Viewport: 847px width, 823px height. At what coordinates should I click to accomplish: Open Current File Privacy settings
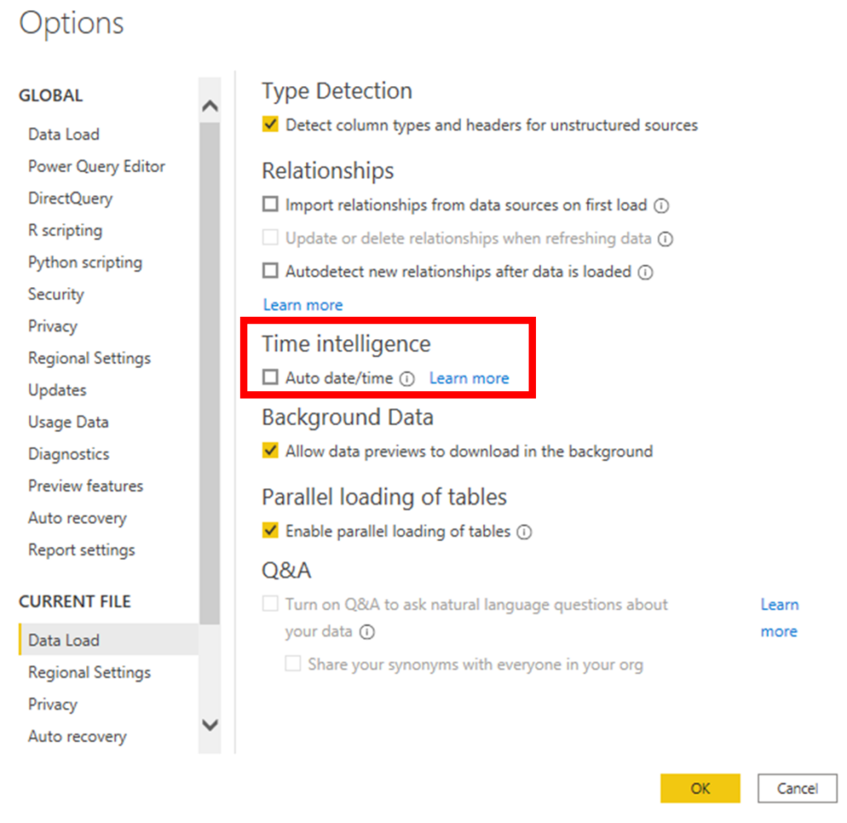53,704
